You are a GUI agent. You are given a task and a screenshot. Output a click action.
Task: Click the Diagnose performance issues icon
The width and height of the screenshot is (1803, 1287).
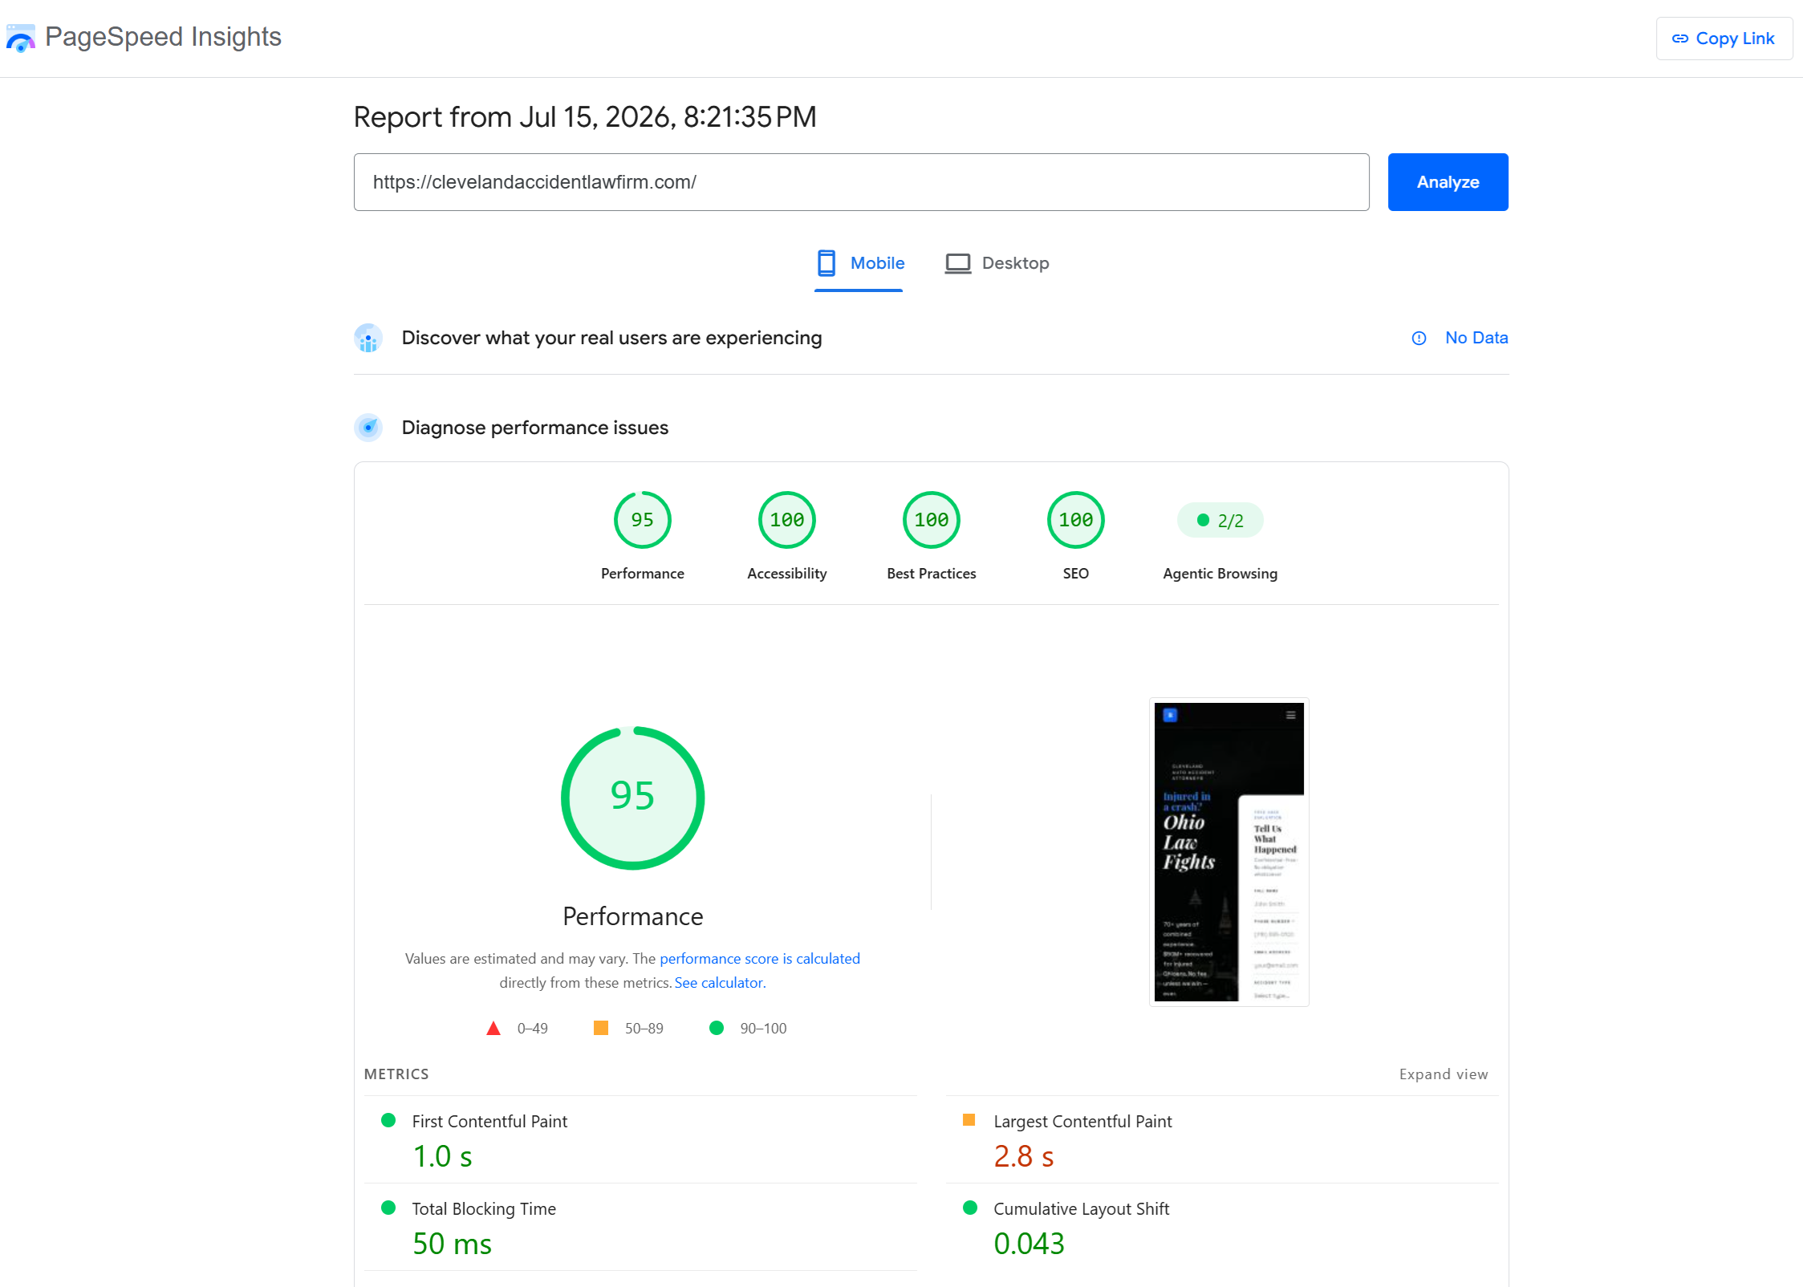click(x=368, y=428)
